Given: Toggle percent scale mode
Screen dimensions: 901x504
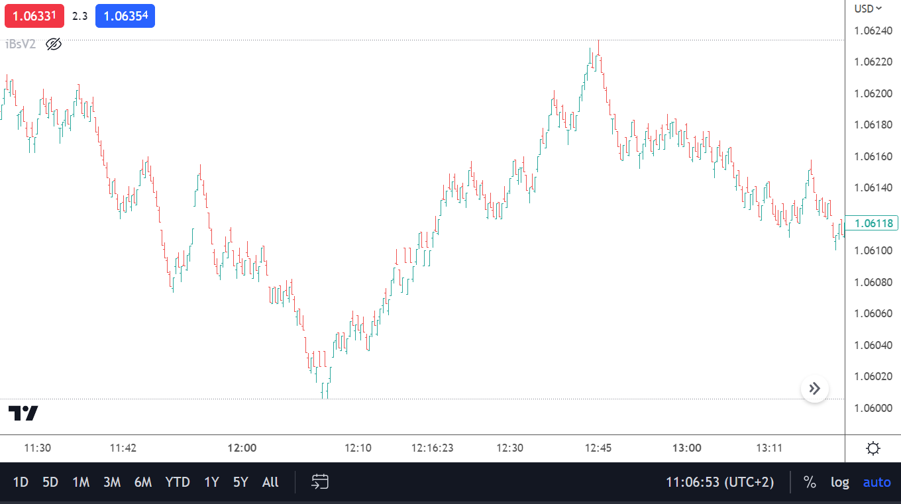Looking at the screenshot, I should point(810,482).
